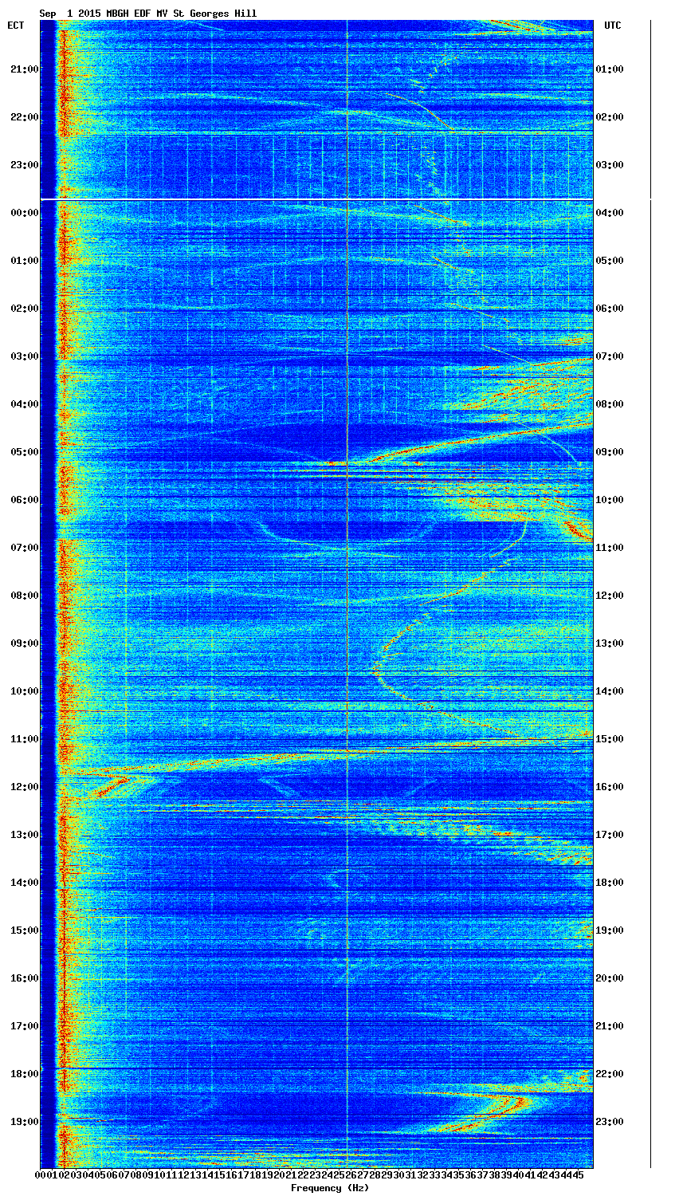Select the 21:00 label on the ECT axis
The width and height of the screenshot is (679, 1196).
point(23,69)
